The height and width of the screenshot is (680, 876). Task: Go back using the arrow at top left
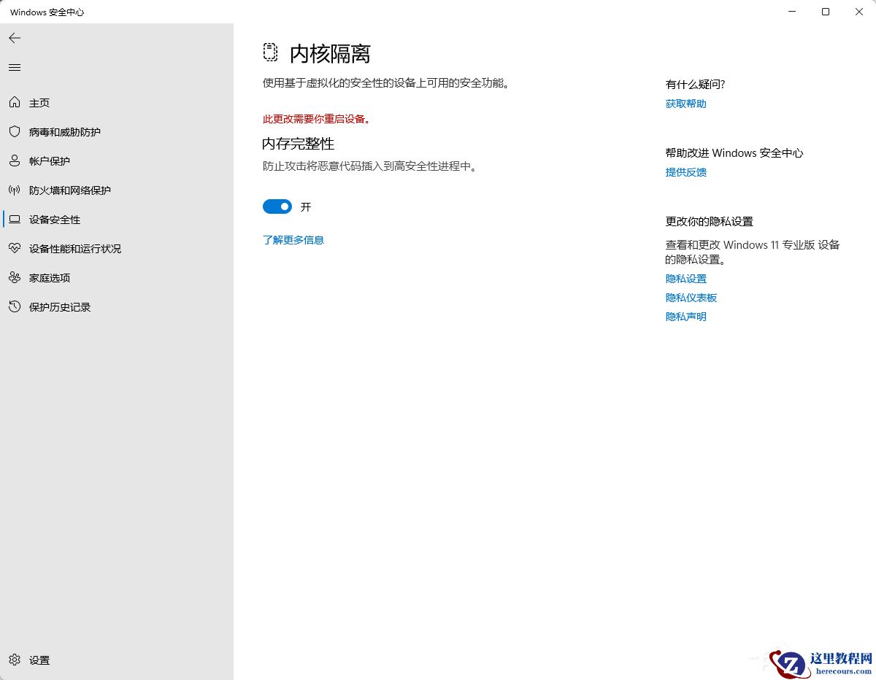click(x=15, y=37)
